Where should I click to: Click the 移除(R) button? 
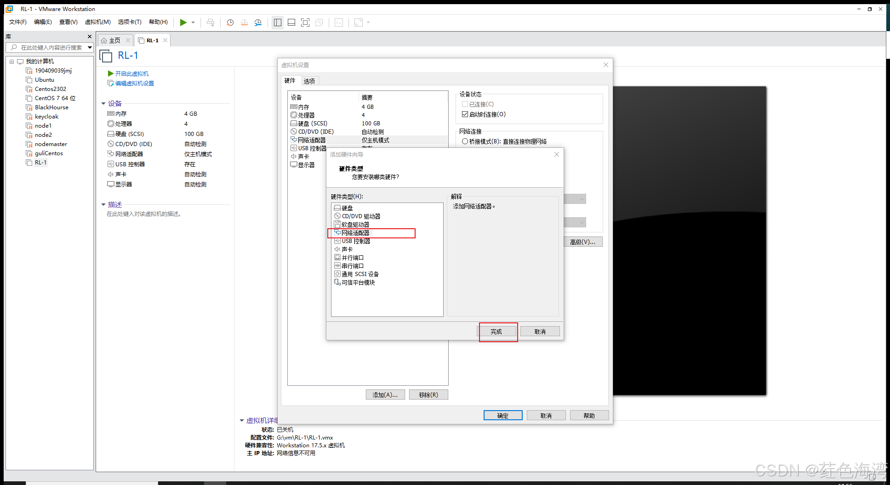point(428,395)
